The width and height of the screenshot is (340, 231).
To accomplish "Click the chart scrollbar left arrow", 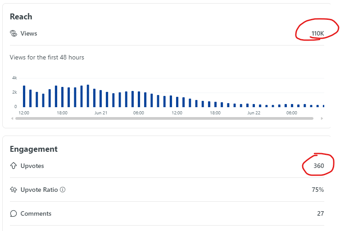I will click(x=12, y=118).
